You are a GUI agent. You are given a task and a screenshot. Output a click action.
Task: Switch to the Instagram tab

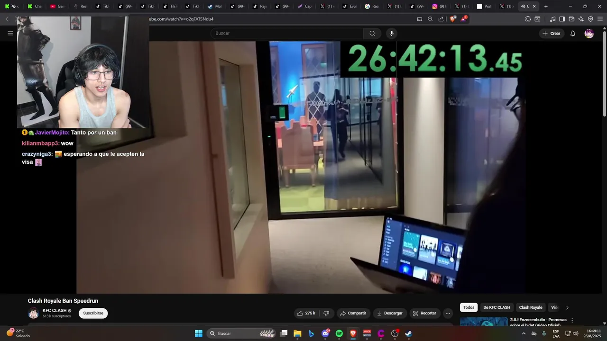point(438,6)
